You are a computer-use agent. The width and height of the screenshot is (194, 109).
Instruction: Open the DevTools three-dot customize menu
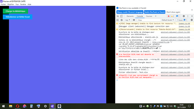coord(188,16)
